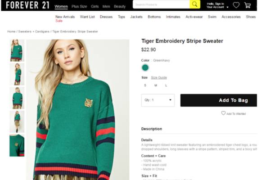View the tiger logo close-up thumbnail
This screenshot has height=180, width=270.
17,145
